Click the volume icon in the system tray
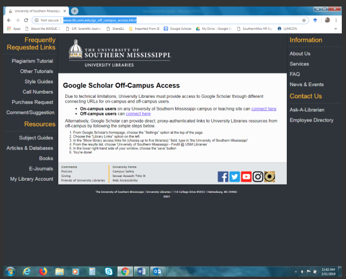 coord(302,272)
